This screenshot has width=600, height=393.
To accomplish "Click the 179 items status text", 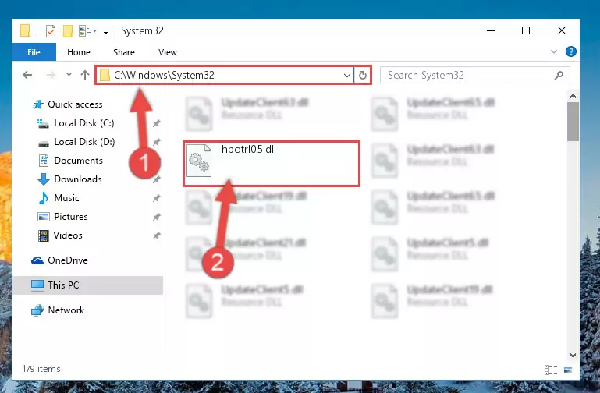I will [x=41, y=369].
